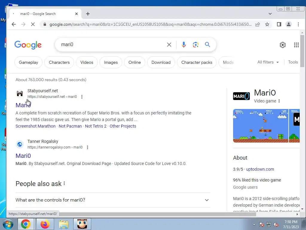Open the Not Tetris 2 sitelink
Image resolution: width=306 pixels, height=230 pixels.
pos(96,126)
